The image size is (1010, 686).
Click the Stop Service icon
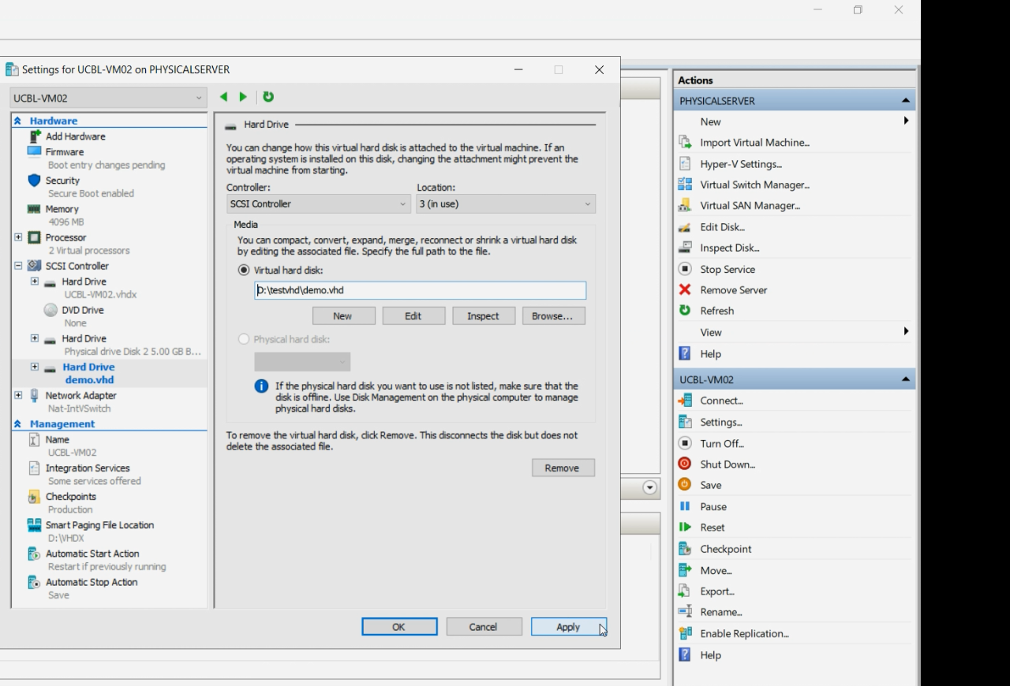(685, 269)
